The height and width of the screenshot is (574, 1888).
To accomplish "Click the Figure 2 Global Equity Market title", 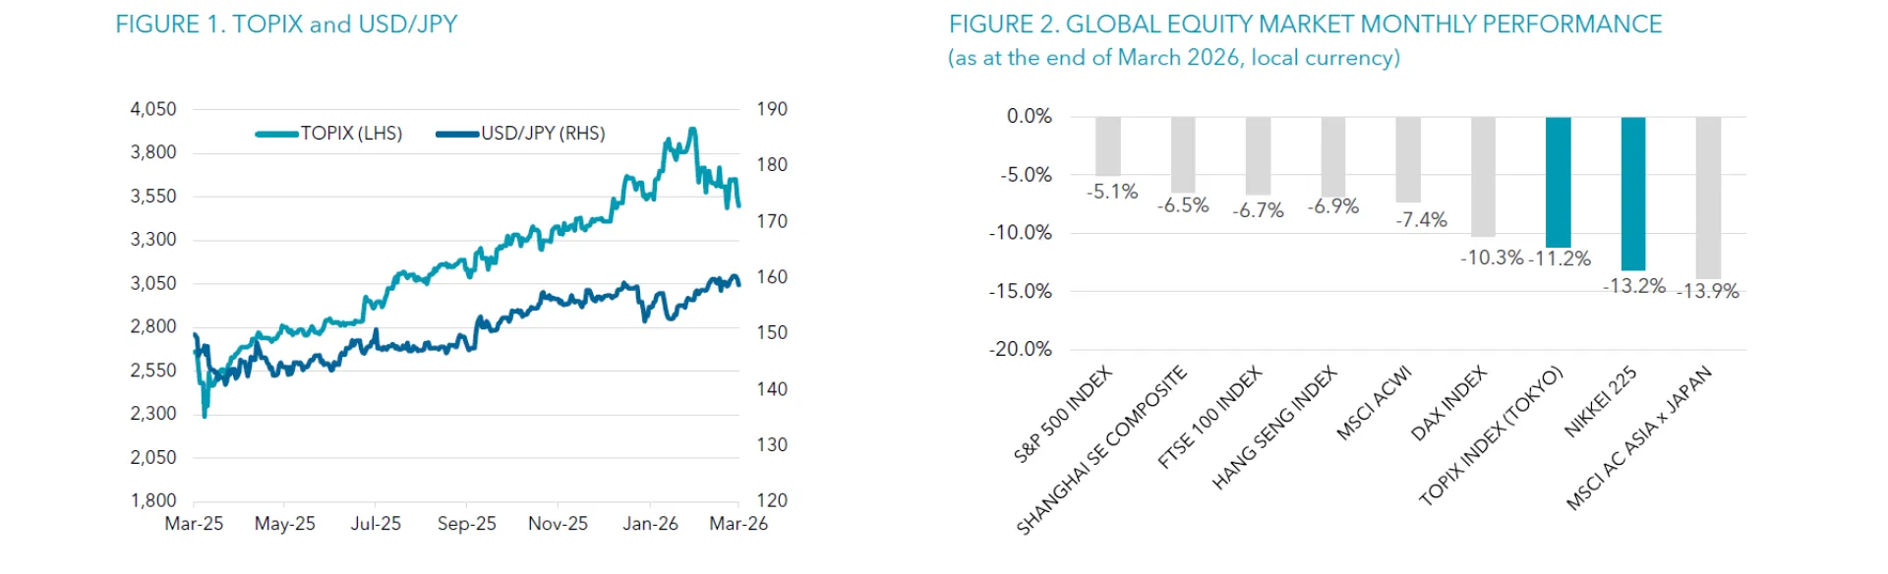I will click(1305, 25).
